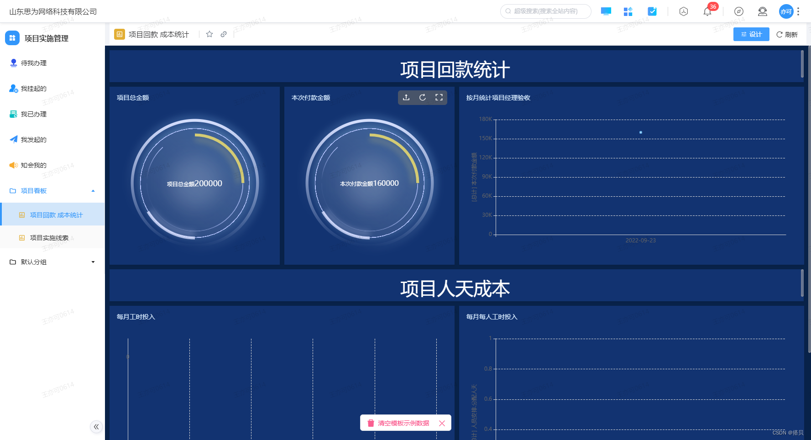Click the 项目回款统计 section scrollbar
Viewport: 811px width, 440px height.
tap(802, 64)
